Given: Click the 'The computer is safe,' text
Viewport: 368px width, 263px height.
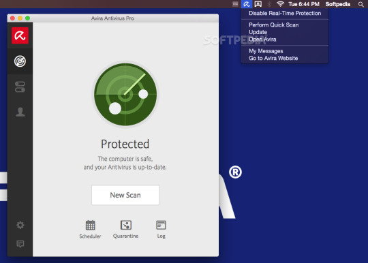Looking at the screenshot, I should tap(125, 159).
